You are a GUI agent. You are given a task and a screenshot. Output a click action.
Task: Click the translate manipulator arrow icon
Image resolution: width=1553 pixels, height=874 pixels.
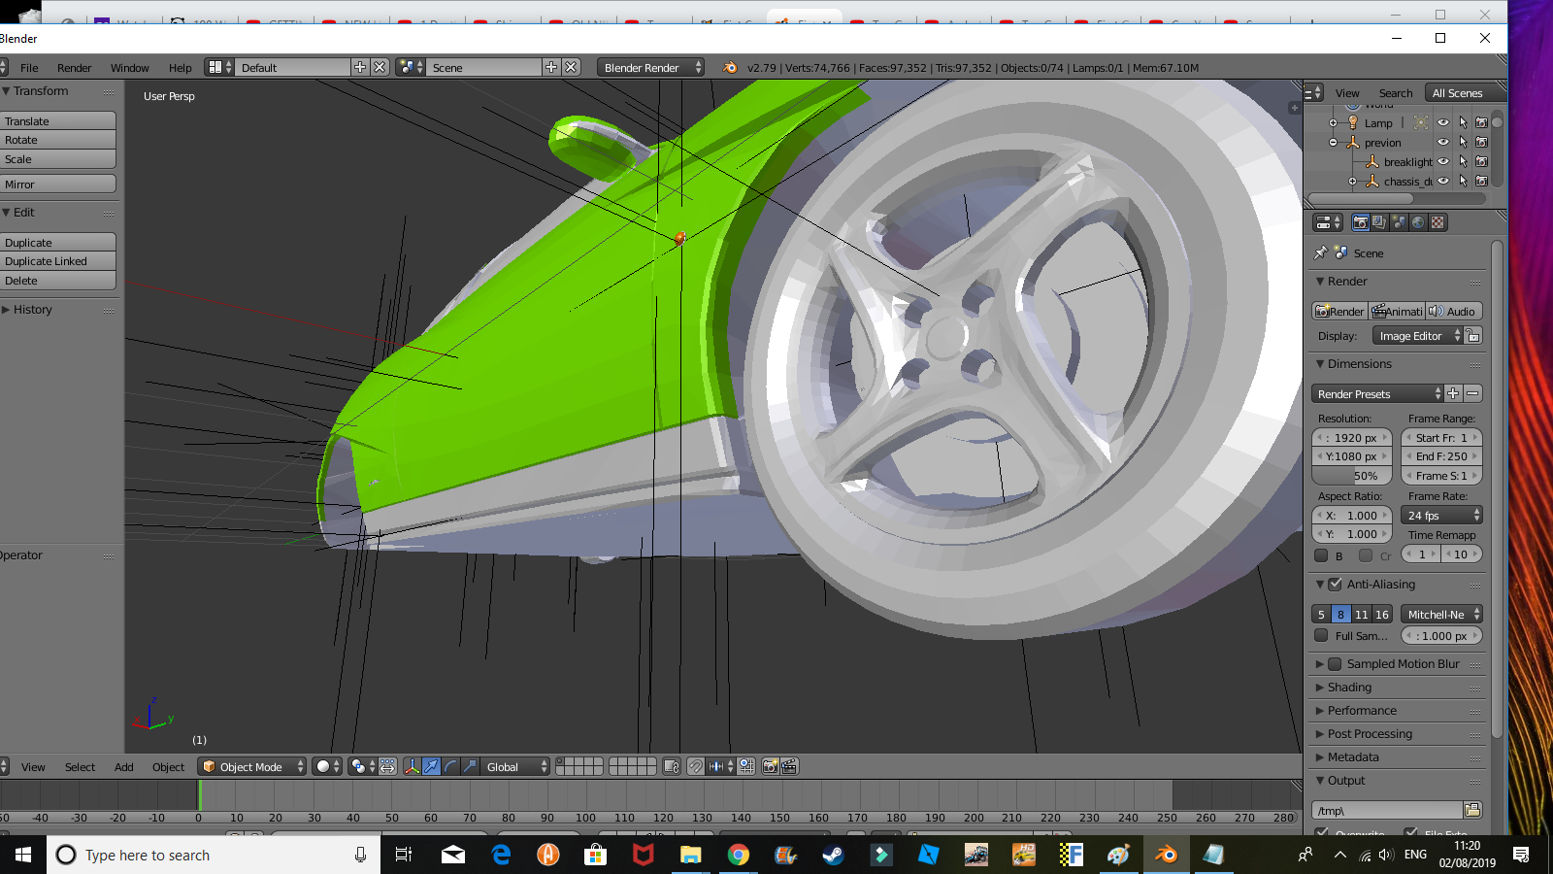431,766
